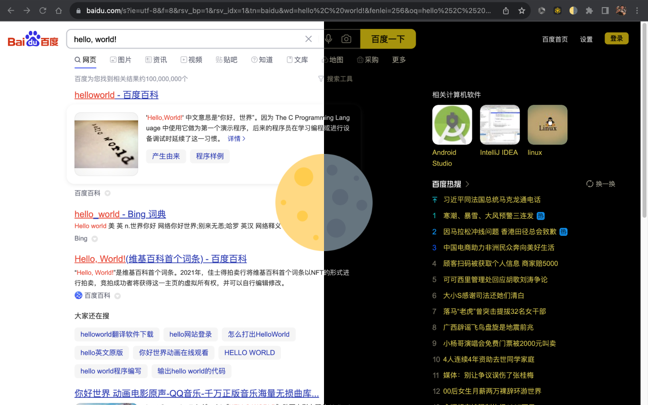
Task: Switch to the 视频 tab
Action: 191,59
